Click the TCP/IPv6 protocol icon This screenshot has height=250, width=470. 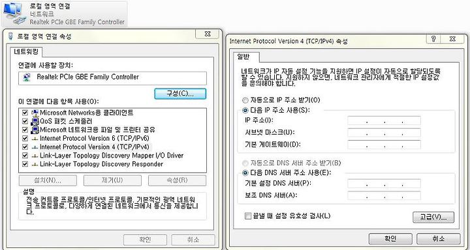35,139
